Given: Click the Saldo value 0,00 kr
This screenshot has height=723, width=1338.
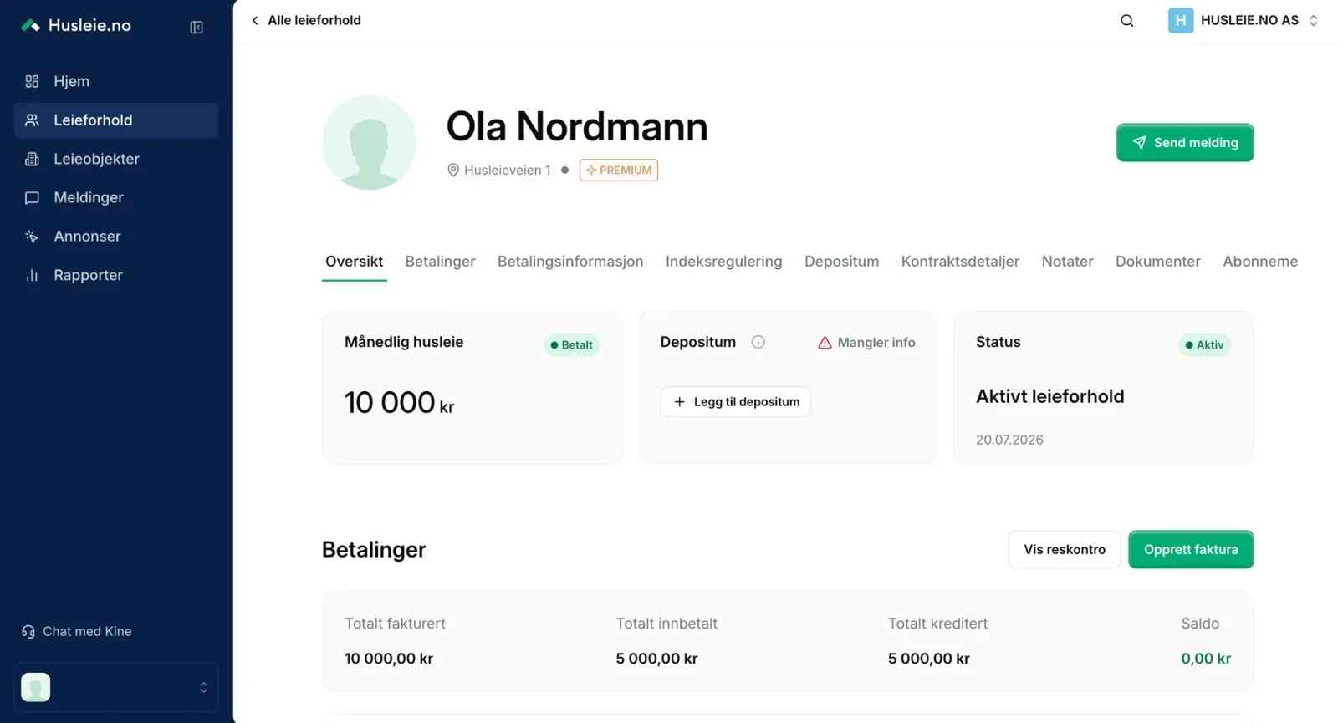Looking at the screenshot, I should 1206,659.
